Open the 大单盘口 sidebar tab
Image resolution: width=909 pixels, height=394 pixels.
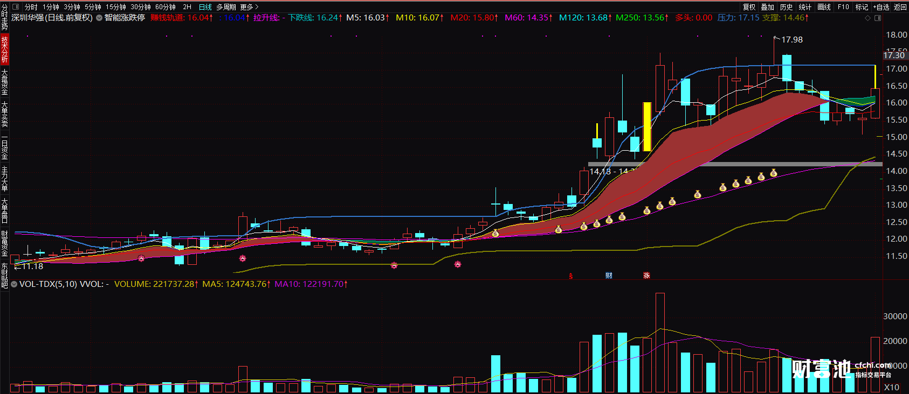click(x=4, y=211)
